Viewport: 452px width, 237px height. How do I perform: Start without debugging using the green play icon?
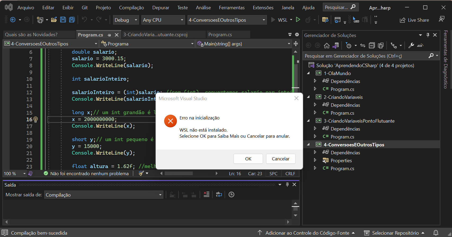coord(298,20)
